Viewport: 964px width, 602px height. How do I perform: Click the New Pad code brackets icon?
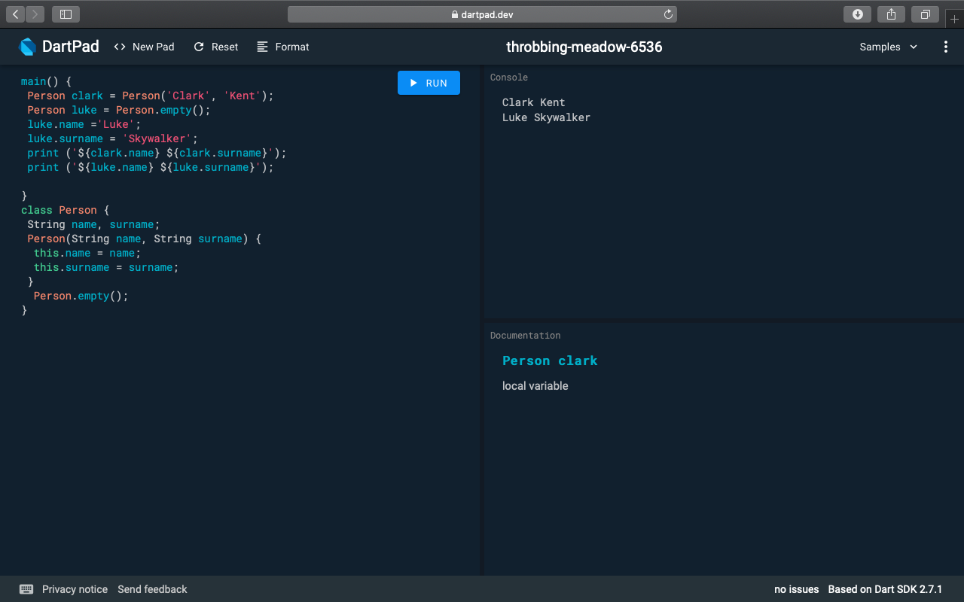pos(120,47)
